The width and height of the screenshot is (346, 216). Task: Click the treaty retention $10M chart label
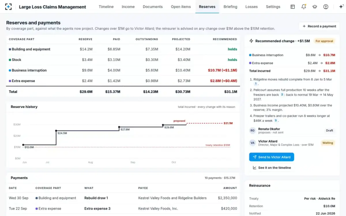click(x=218, y=145)
